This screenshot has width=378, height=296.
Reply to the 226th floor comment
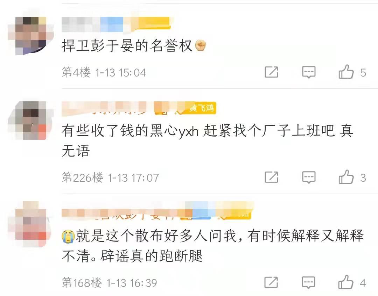(309, 177)
